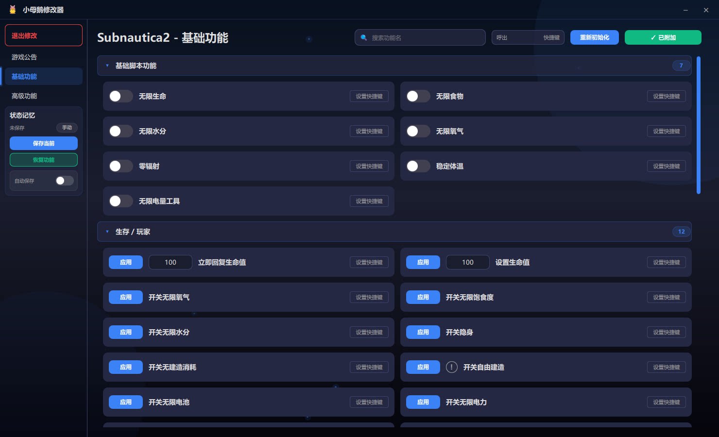Click 应用 next to 开关无建造消耗
This screenshot has width=719, height=437.
pyautogui.click(x=126, y=367)
